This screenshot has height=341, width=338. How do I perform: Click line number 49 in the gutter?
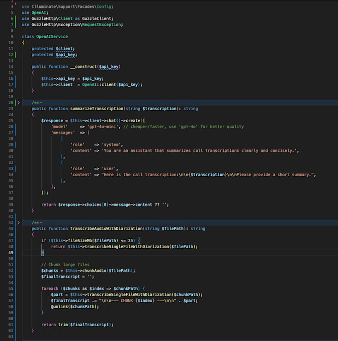(x=11, y=253)
